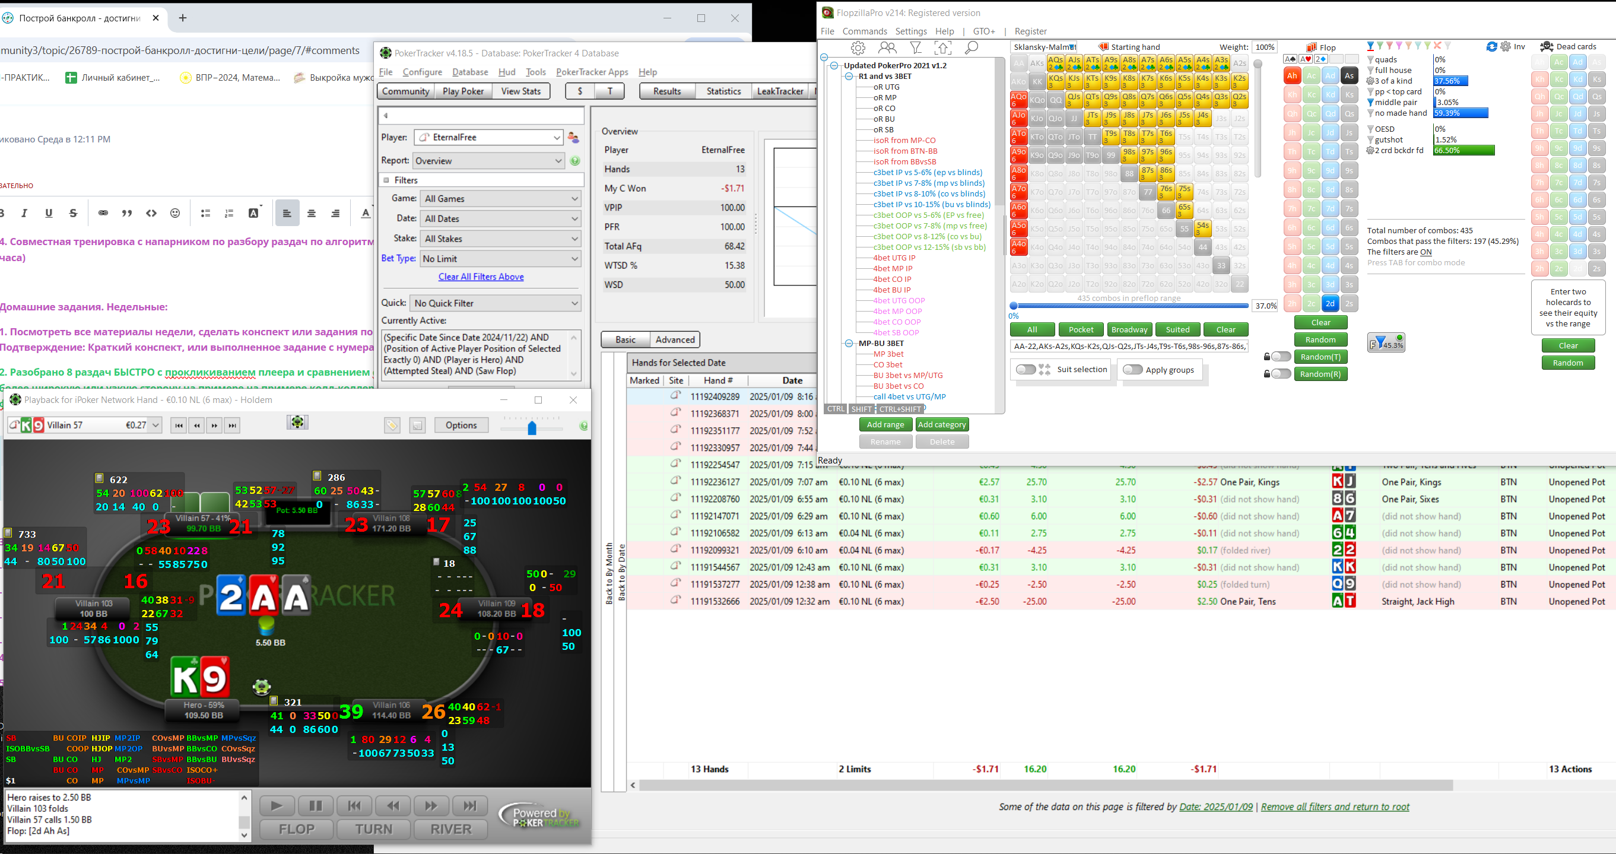
Task: Open the Player dropdown showing EternalFree
Action: tap(488, 138)
